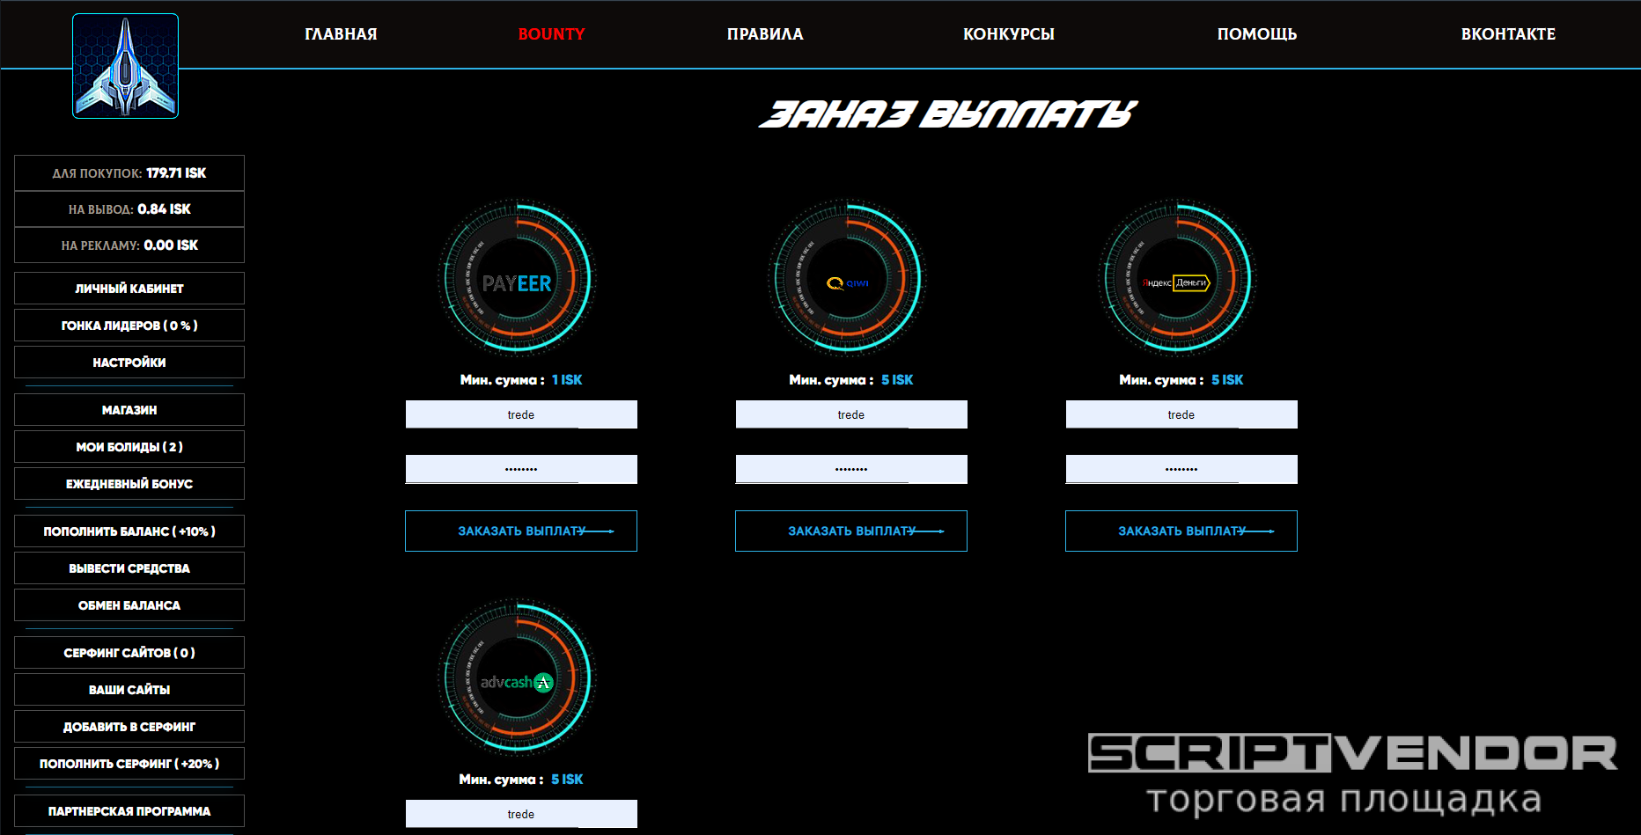Focus the PAYEER password field
Image resolution: width=1641 pixels, height=835 pixels.
point(521,469)
